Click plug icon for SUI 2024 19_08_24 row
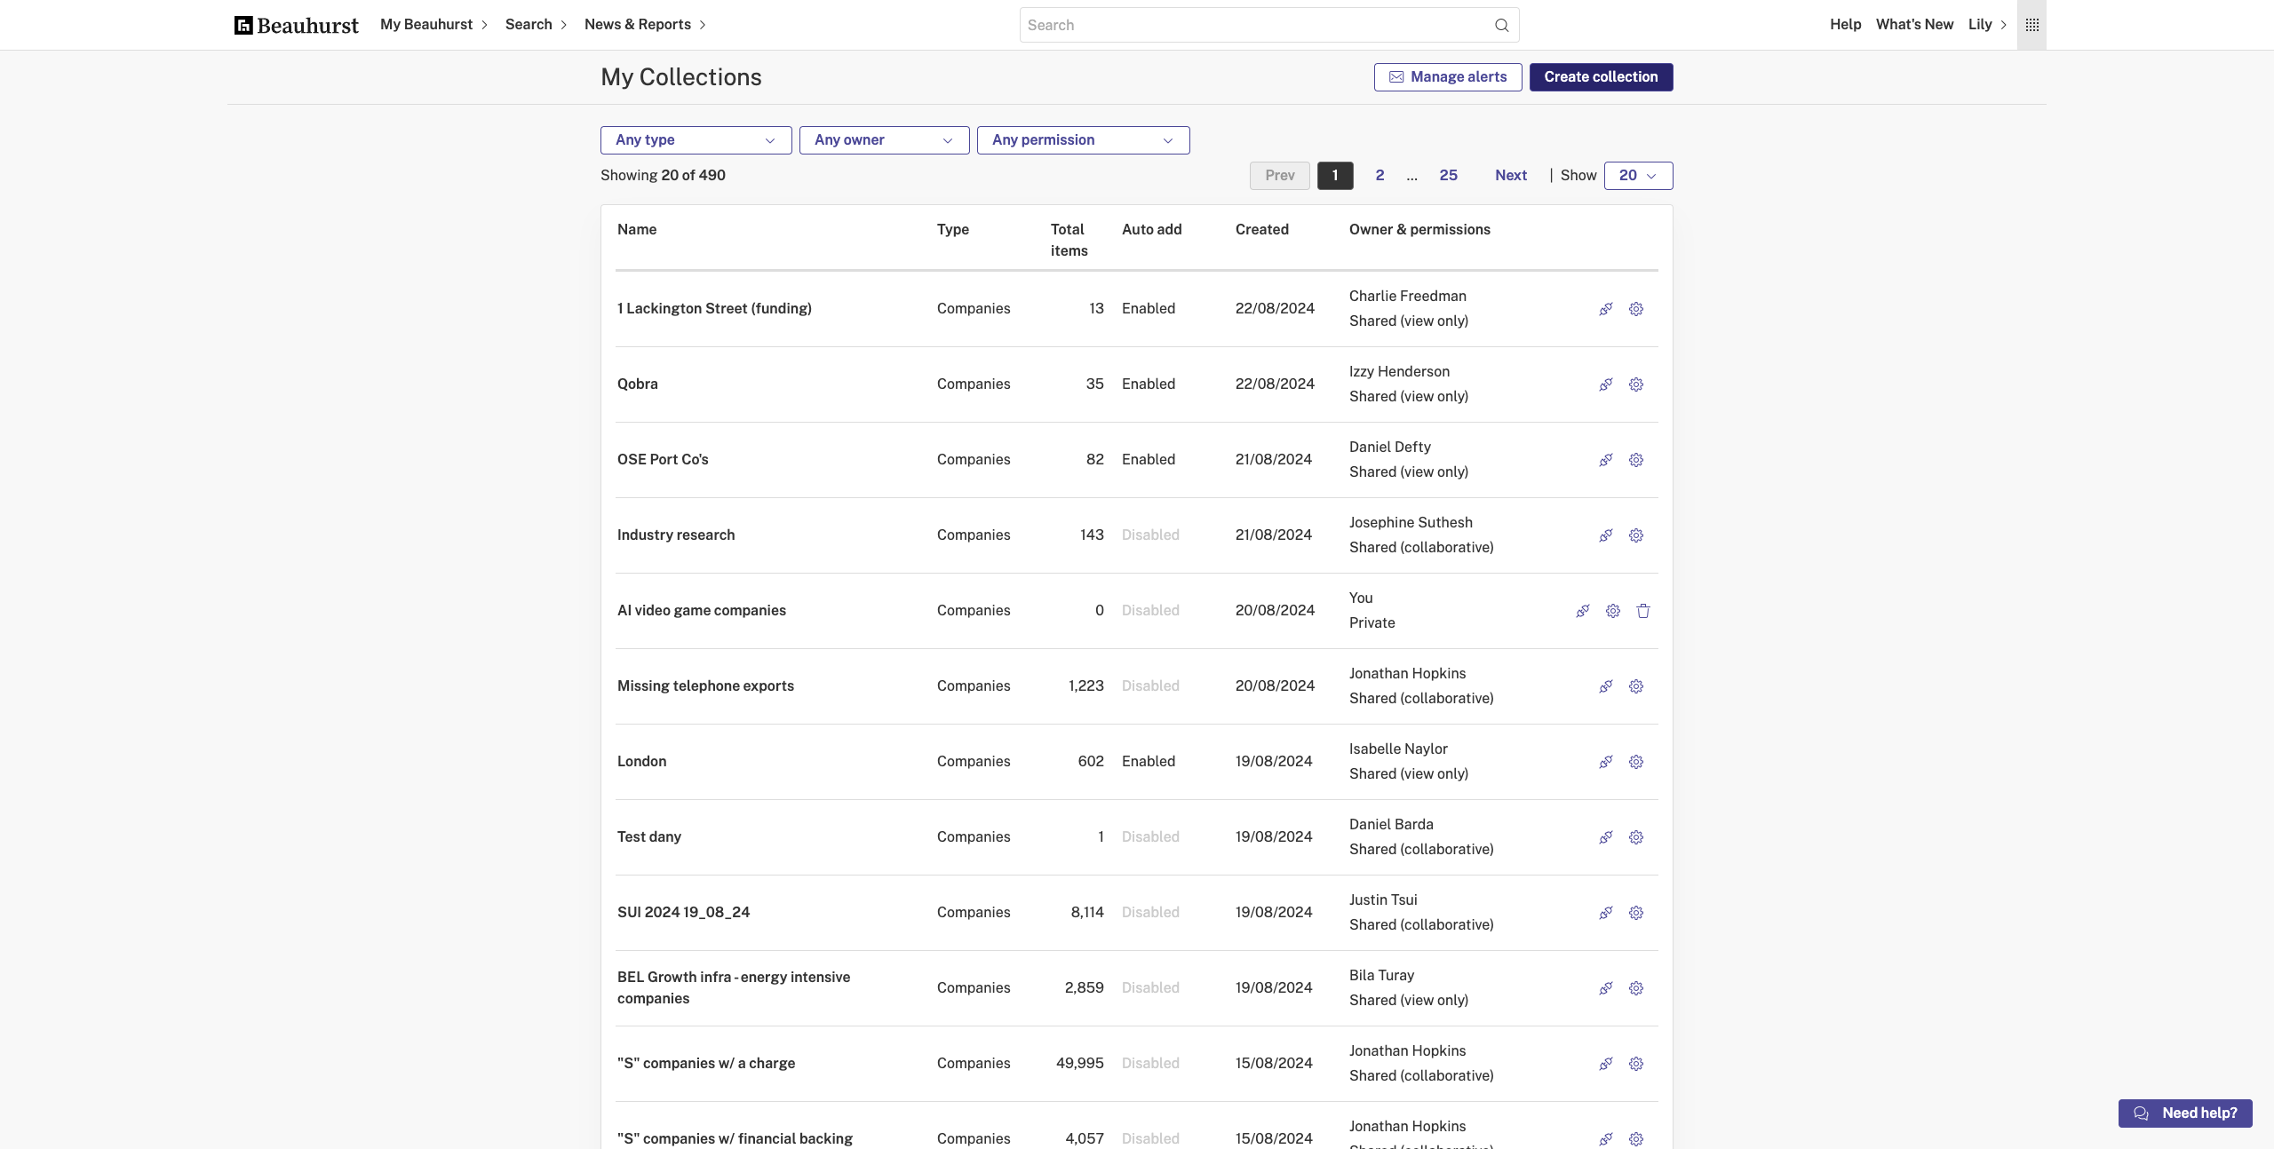Screen dimensions: 2274x1149 pos(1605,913)
